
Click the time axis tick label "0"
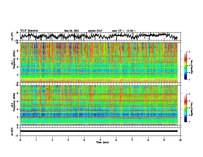click(20, 140)
